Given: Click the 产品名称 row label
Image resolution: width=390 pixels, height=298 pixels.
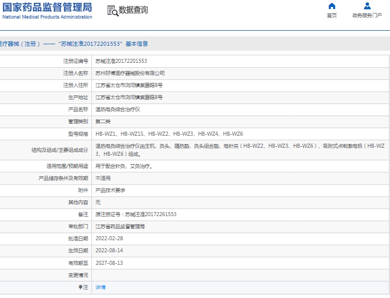Looking at the screenshot, I should pos(78,110).
